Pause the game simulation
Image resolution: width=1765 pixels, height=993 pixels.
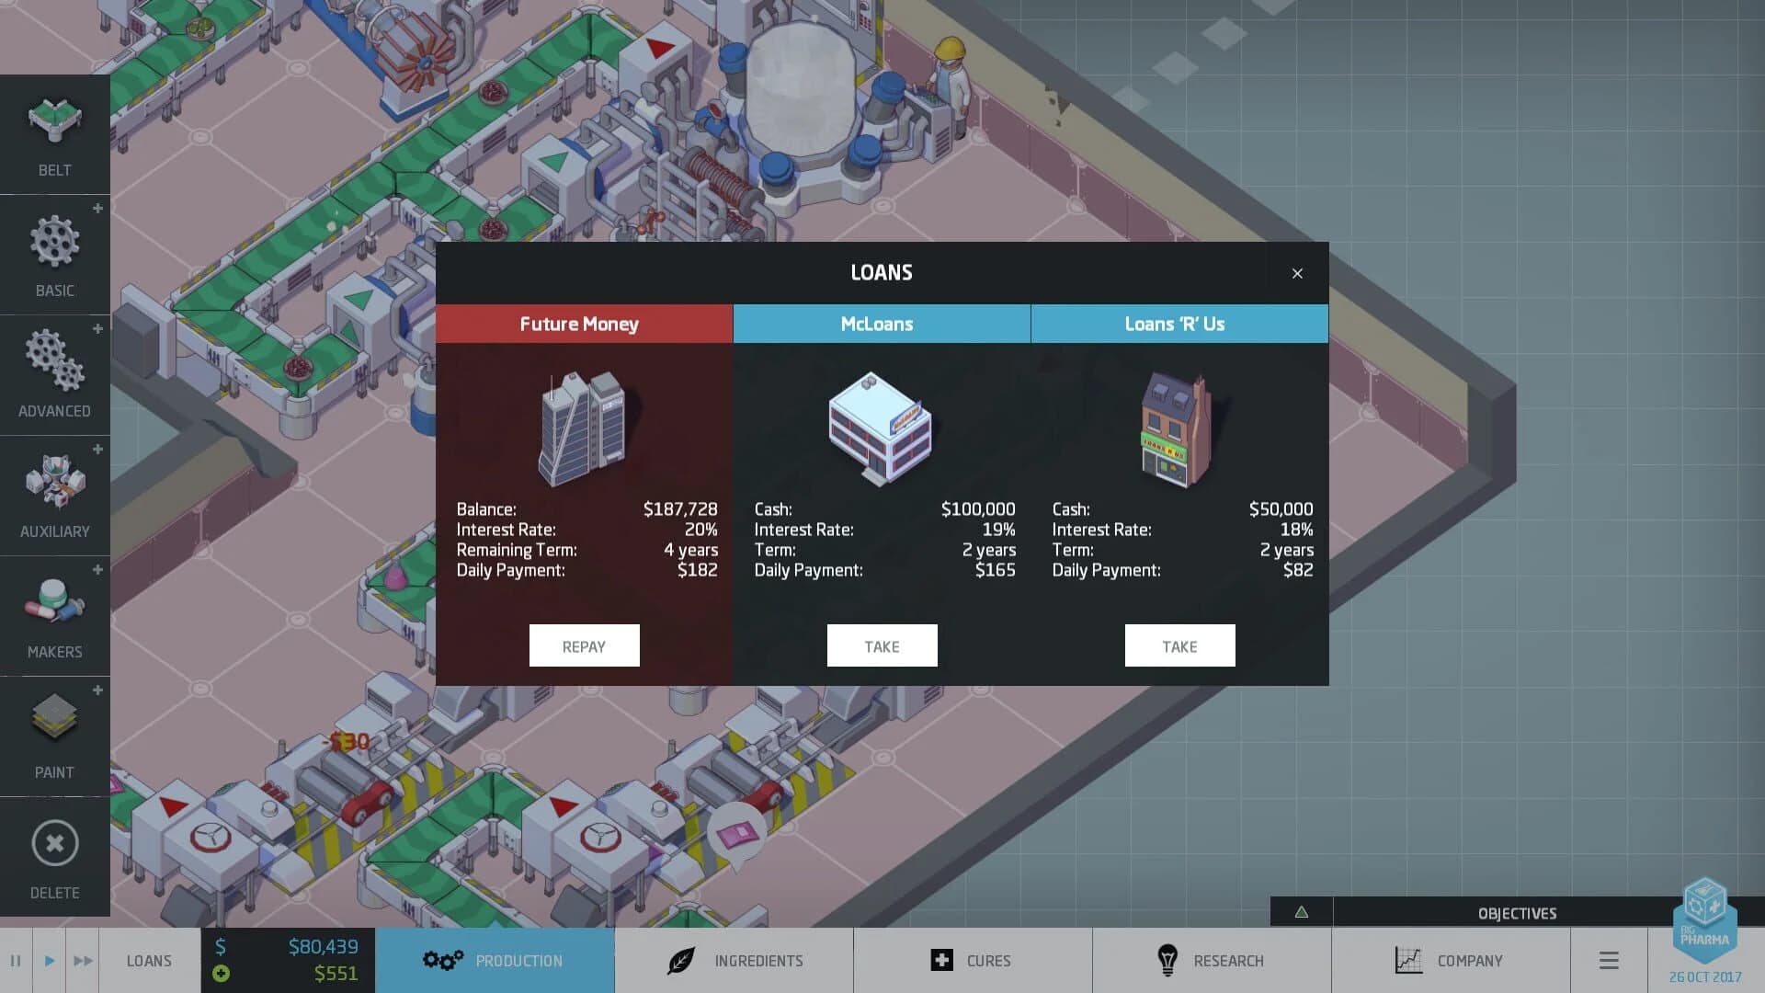pyautogui.click(x=16, y=960)
